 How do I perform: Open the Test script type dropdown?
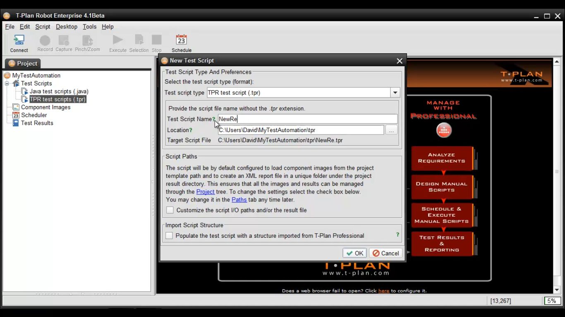[395, 93]
